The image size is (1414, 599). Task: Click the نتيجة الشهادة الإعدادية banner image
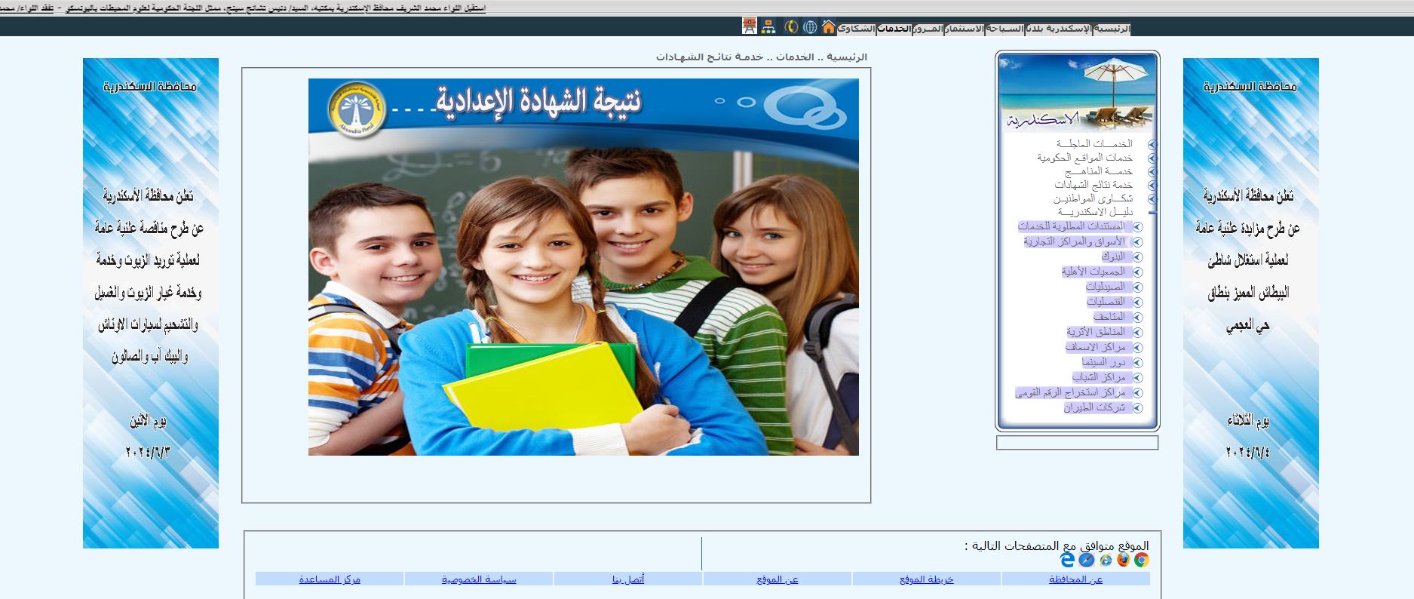click(x=583, y=267)
